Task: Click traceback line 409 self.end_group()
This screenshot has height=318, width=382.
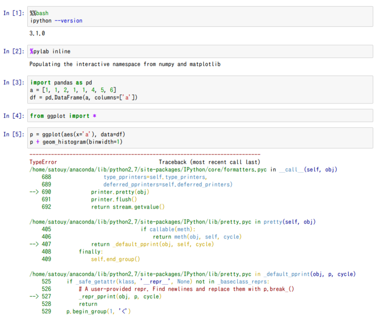Action: [x=91, y=259]
